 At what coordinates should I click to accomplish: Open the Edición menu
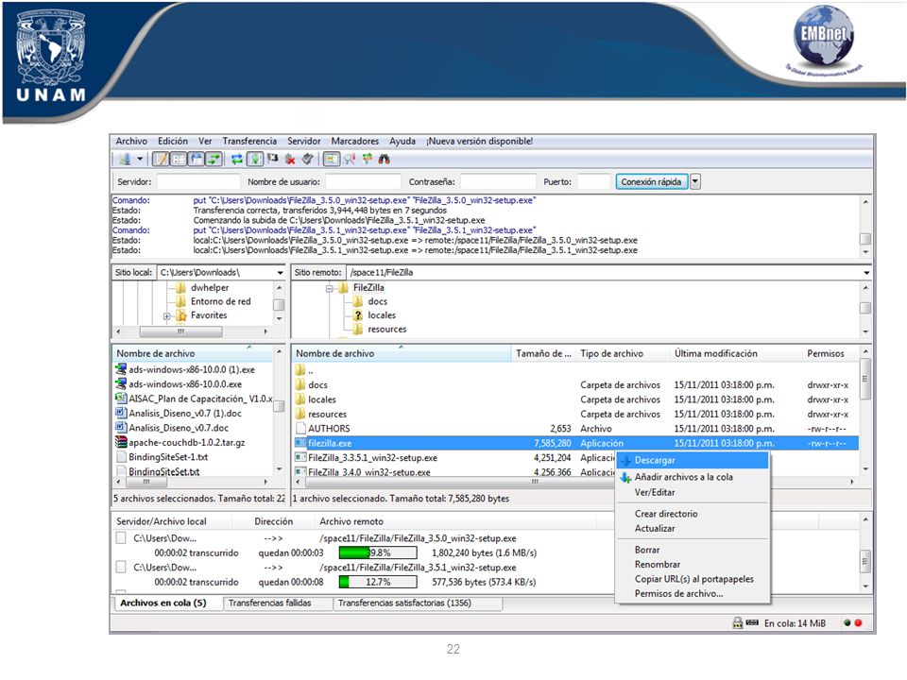click(x=173, y=141)
